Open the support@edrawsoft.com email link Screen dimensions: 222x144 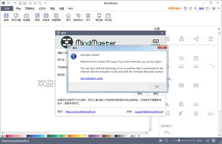click(x=149, y=111)
